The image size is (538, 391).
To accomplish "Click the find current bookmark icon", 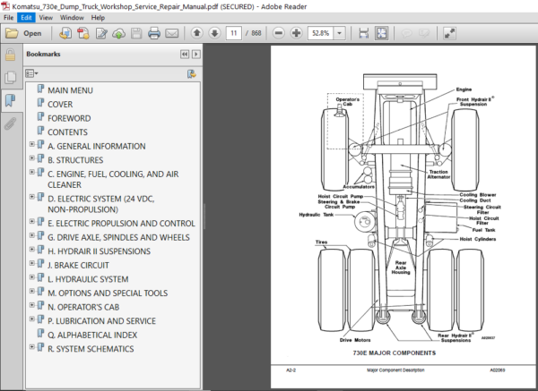I will pyautogui.click(x=192, y=73).
